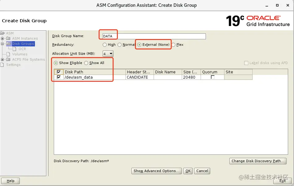294x186 pixels.
Task: Click the Disk Group Name input field
Action: point(154,36)
